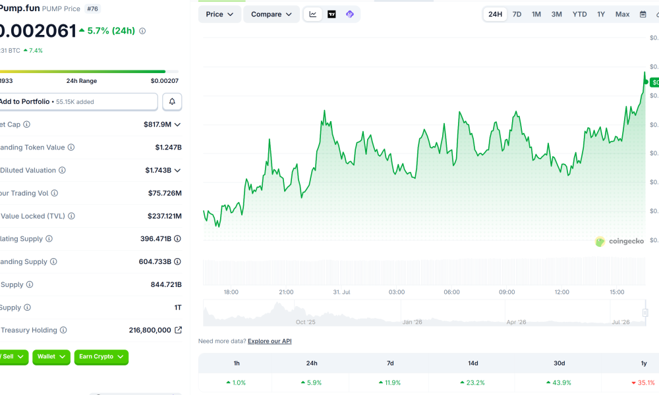The height and width of the screenshot is (395, 659).
Task: Click Add to Portfolio button
Action: pos(78,101)
